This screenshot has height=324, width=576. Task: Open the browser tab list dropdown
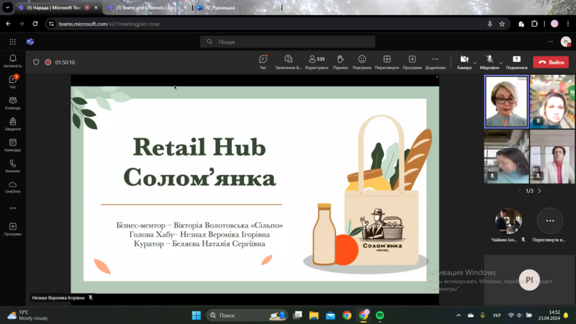point(7,7)
